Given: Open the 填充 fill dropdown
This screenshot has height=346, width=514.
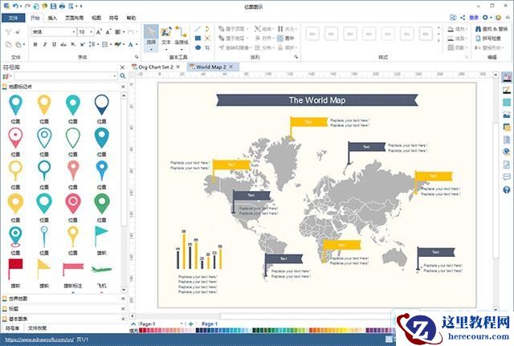Looking at the screenshot, I should (x=457, y=29).
